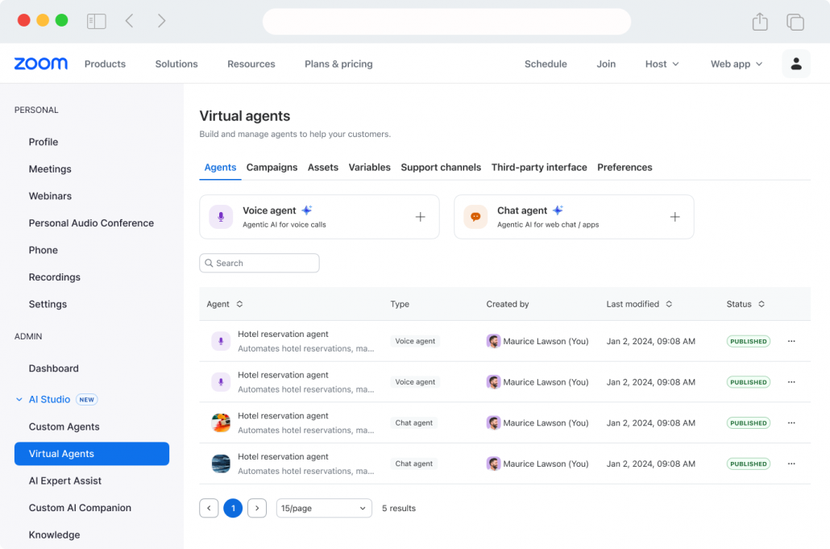Switch to the Agents tab
Viewport: 830px width, 549px height.
coord(220,168)
